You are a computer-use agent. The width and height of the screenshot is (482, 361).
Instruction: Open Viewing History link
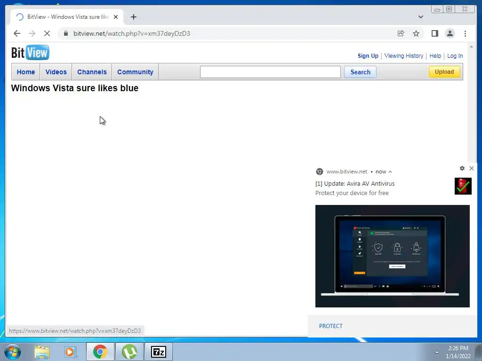(x=403, y=56)
